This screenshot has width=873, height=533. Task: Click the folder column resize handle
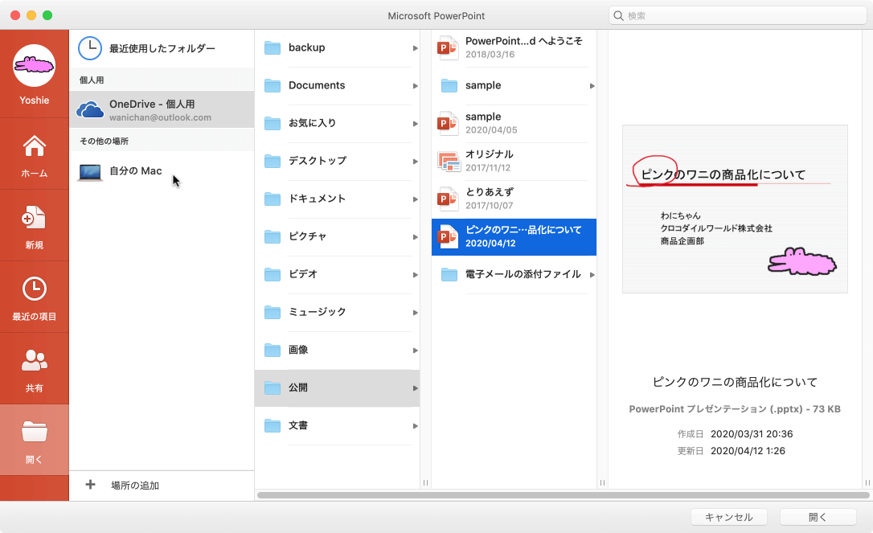[425, 483]
